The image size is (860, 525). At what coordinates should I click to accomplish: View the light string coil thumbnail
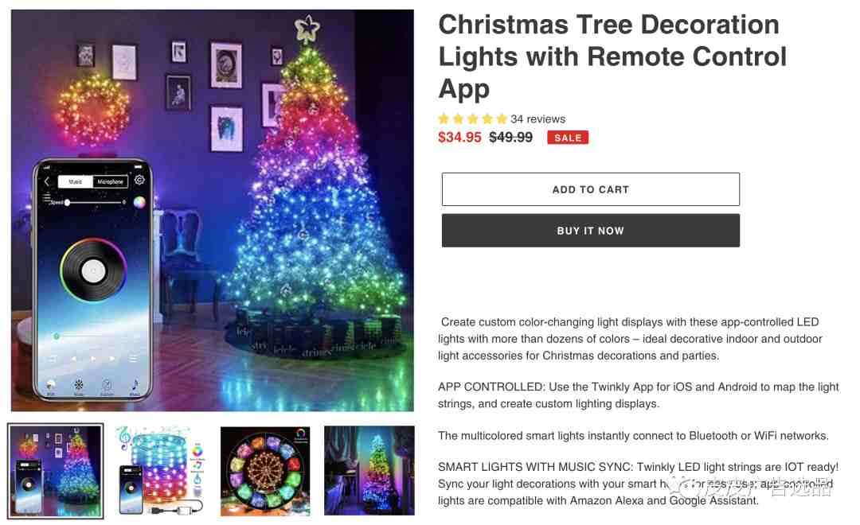tap(160, 471)
